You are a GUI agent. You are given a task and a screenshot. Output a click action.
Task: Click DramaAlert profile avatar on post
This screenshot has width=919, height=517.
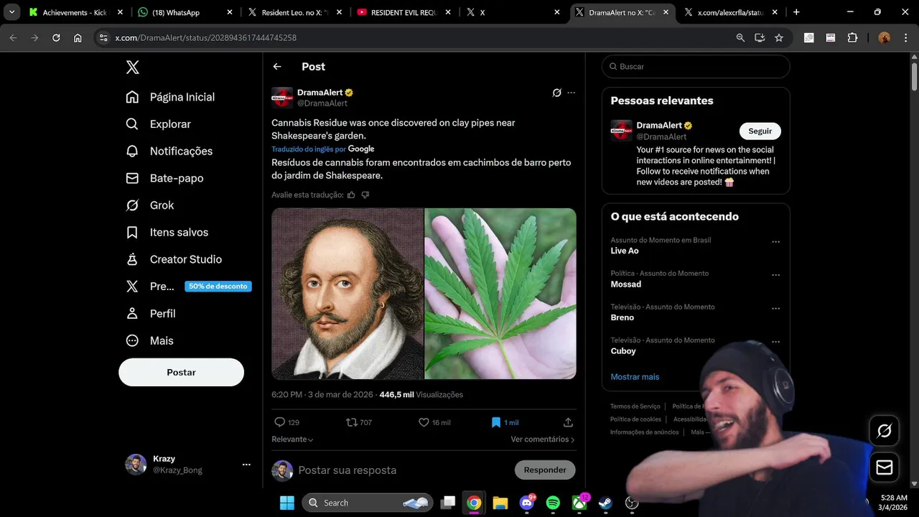coord(282,98)
